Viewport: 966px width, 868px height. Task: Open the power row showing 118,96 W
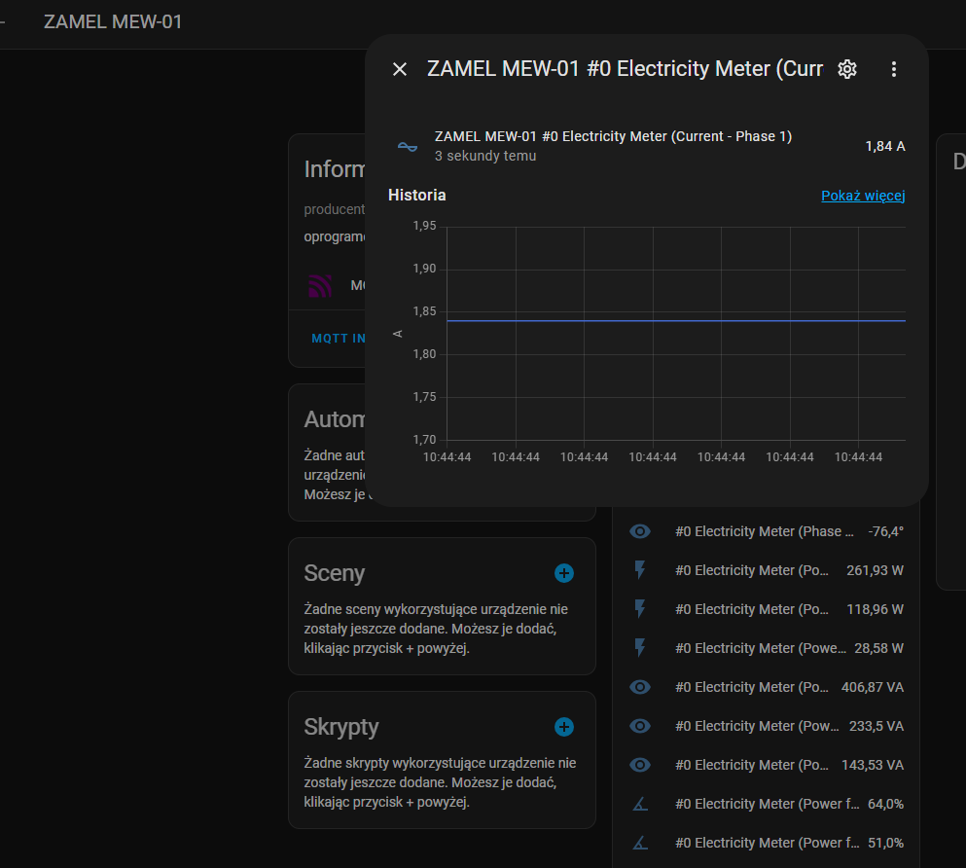click(767, 608)
